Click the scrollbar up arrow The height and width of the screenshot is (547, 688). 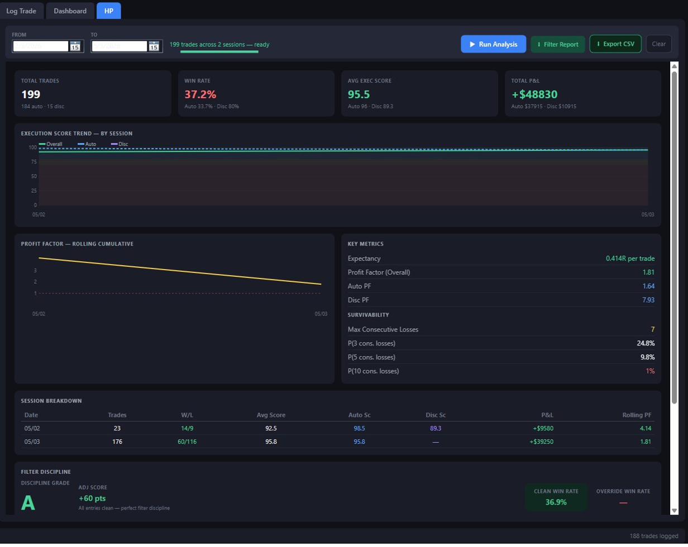click(674, 67)
